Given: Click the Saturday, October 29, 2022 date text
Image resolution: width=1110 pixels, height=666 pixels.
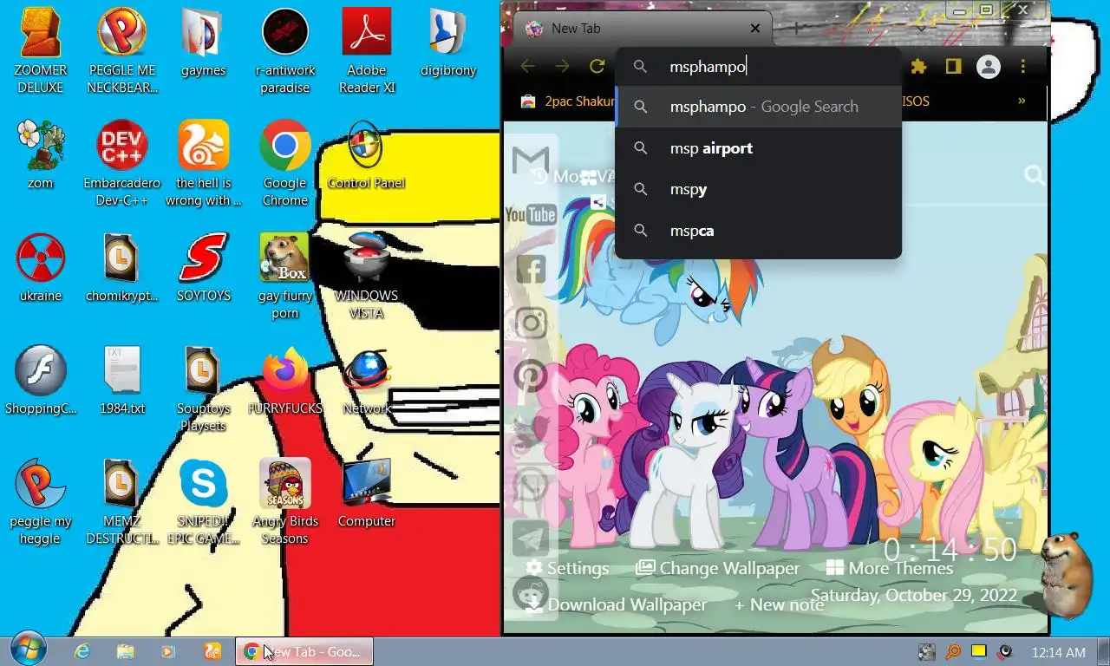Looking at the screenshot, I should [913, 596].
